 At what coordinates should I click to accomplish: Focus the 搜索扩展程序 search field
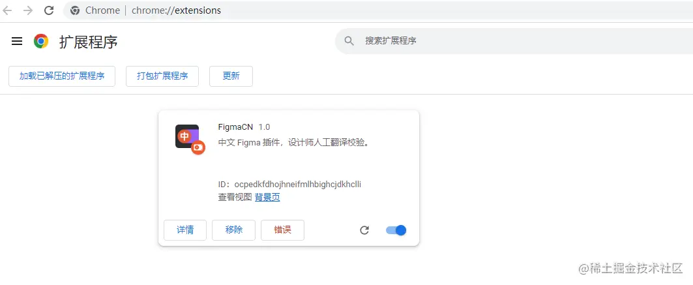[514, 41]
